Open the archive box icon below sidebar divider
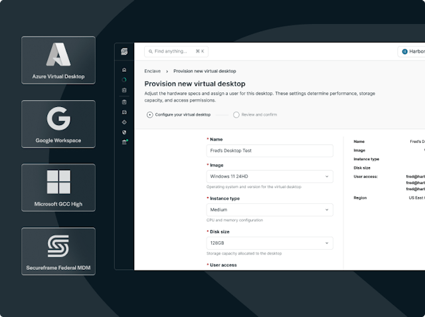 [x=124, y=102]
